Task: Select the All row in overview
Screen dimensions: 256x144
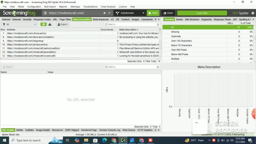Action: [208, 27]
